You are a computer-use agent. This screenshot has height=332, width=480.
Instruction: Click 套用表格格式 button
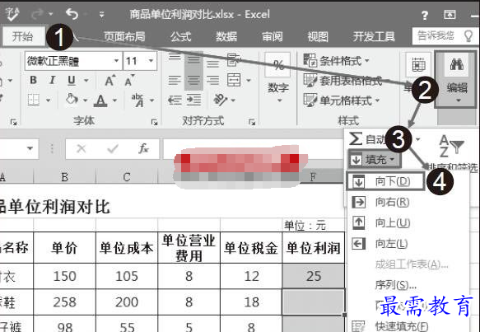pyautogui.click(x=343, y=81)
